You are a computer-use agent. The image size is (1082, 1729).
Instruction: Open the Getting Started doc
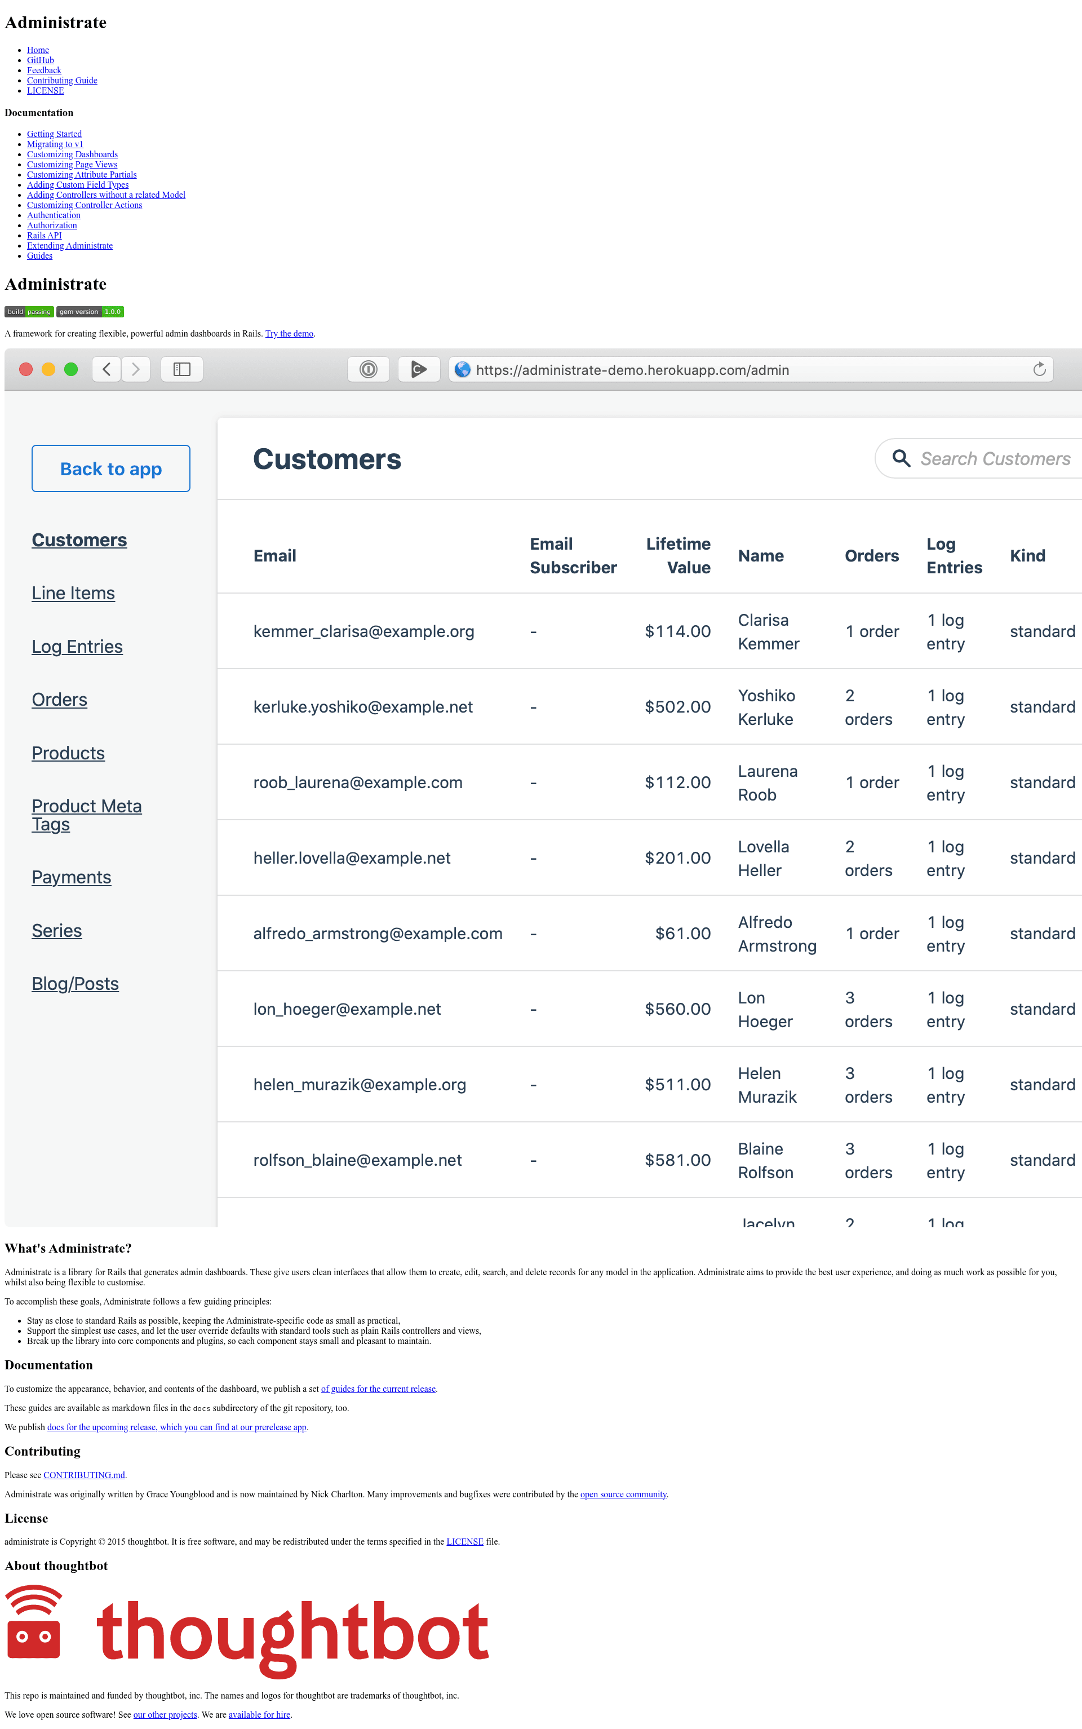[x=55, y=134]
